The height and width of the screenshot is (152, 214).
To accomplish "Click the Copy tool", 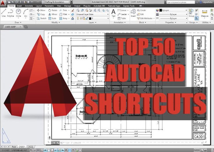I will pos(41,14).
